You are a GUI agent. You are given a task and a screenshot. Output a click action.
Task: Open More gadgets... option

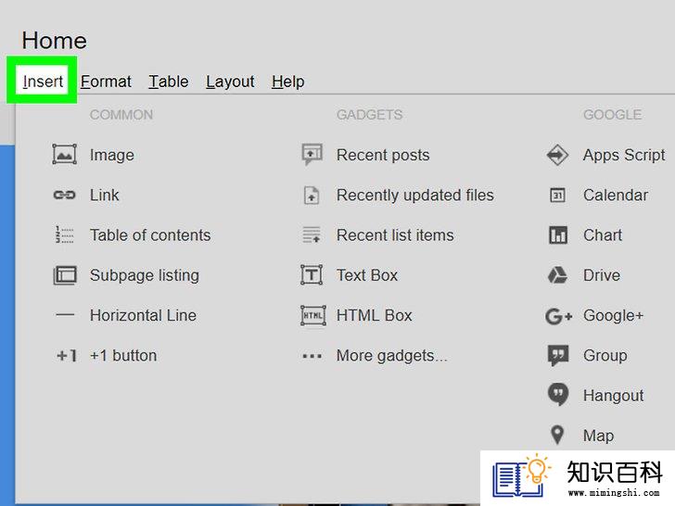[x=392, y=356]
